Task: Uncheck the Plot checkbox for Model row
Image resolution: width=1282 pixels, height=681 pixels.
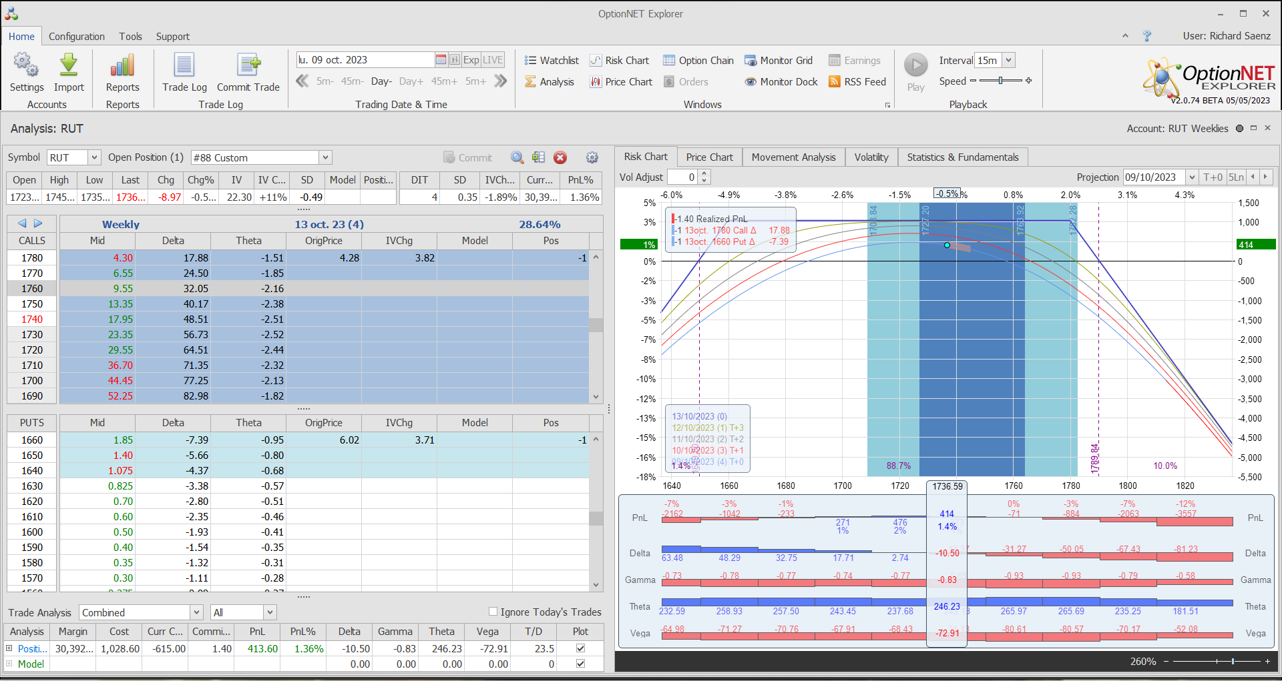Action: pyautogui.click(x=580, y=664)
